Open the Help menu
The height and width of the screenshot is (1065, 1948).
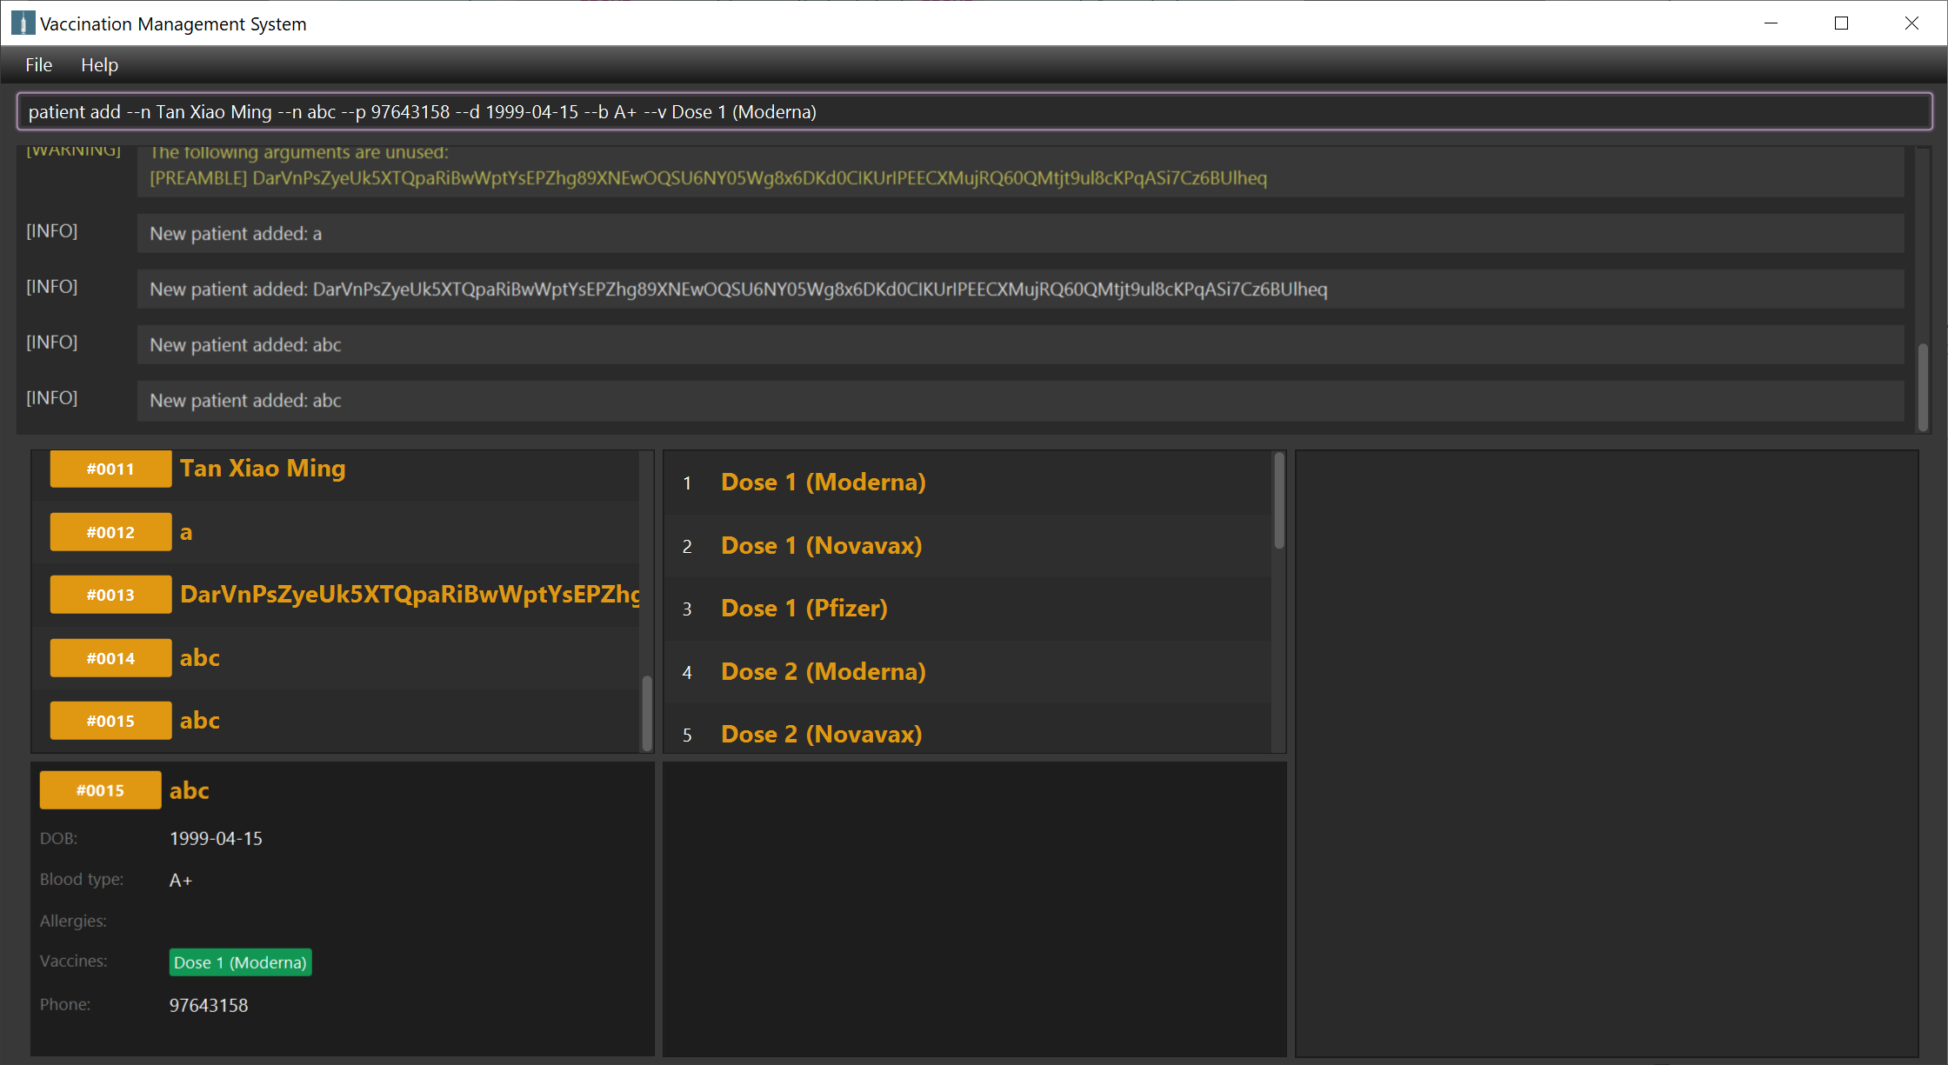point(99,65)
